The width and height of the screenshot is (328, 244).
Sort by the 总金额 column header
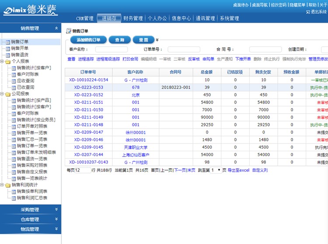(207, 72)
